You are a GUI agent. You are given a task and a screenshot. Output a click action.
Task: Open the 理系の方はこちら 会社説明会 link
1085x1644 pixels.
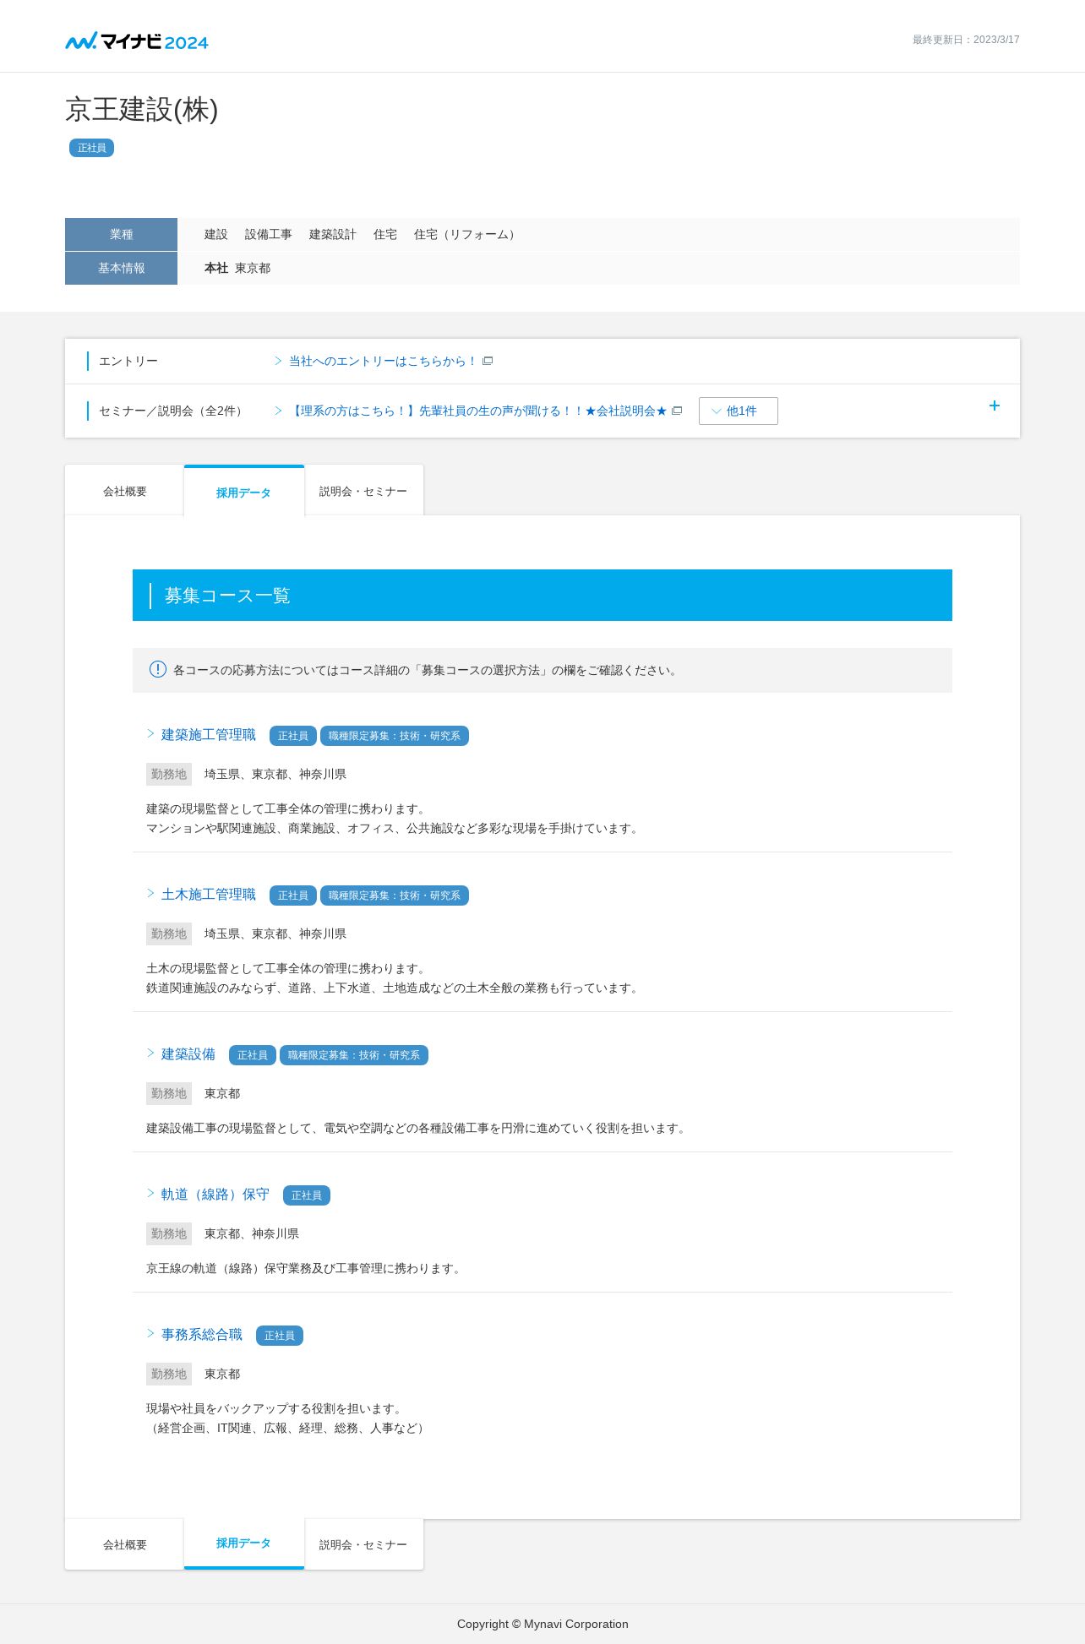click(477, 411)
